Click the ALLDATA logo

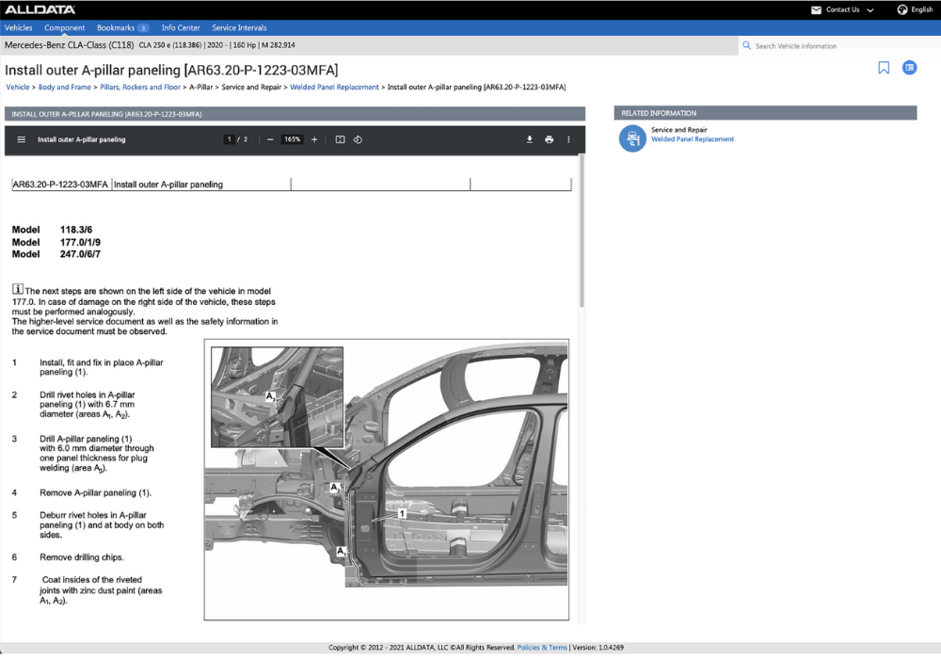pyautogui.click(x=40, y=9)
